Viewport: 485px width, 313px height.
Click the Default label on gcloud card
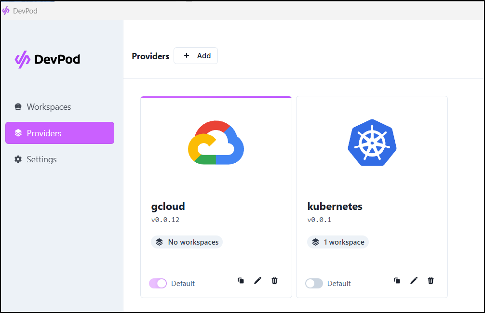coord(183,283)
